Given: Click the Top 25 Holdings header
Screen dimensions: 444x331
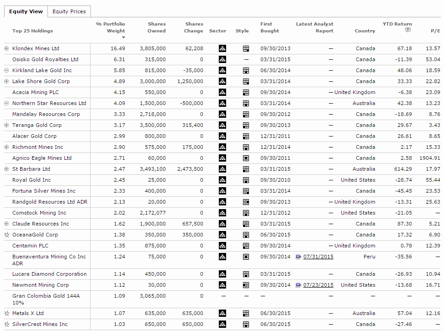Looking at the screenshot, I should (32, 31).
